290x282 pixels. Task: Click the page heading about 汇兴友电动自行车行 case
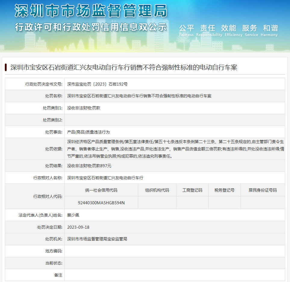pos(124,67)
